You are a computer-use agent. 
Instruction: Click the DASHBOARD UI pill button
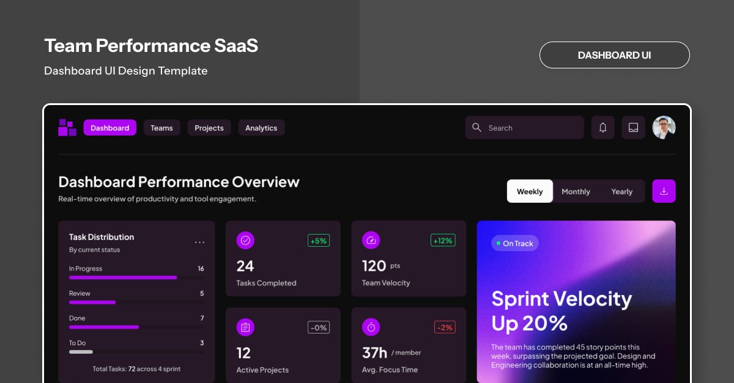[x=614, y=55]
